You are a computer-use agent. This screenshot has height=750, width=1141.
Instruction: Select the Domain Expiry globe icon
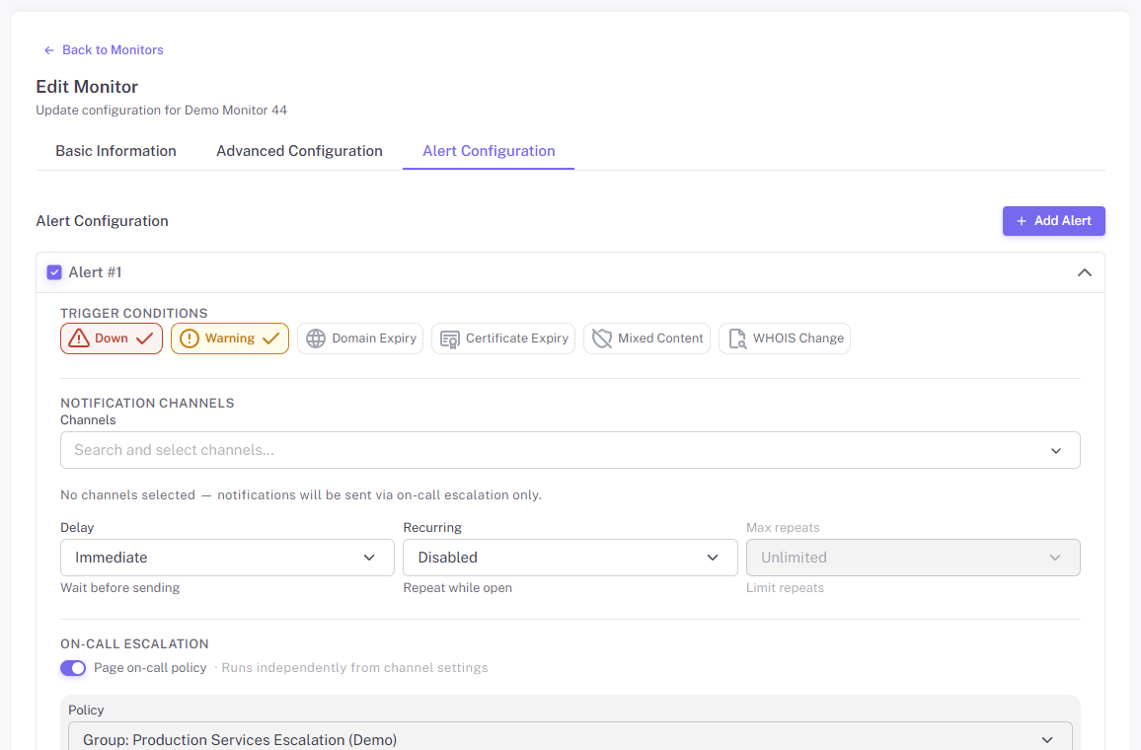click(316, 338)
